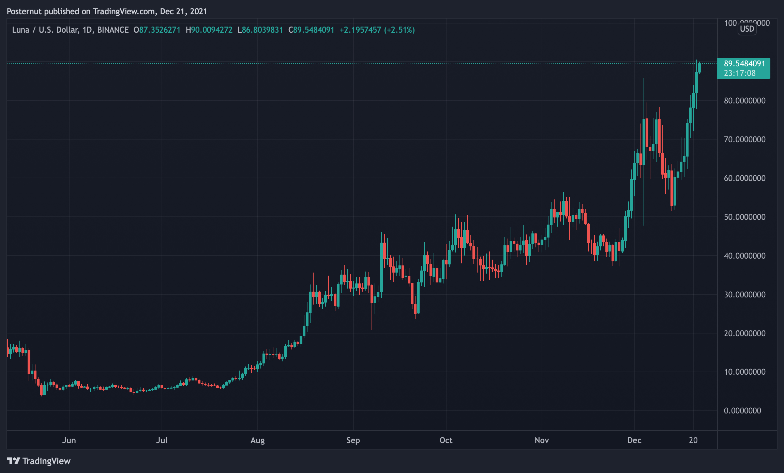
Task: Click the Sep label on time axis
Action: point(353,440)
